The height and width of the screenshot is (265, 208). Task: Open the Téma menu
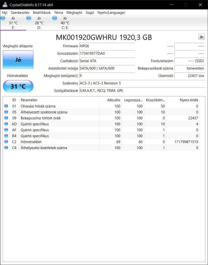59,13
